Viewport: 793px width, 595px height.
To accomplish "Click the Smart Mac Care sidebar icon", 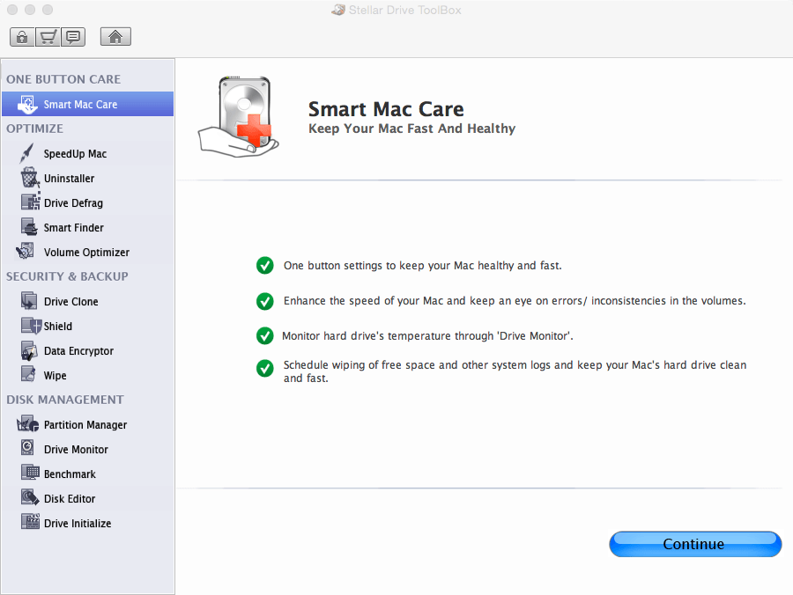I will 27,104.
